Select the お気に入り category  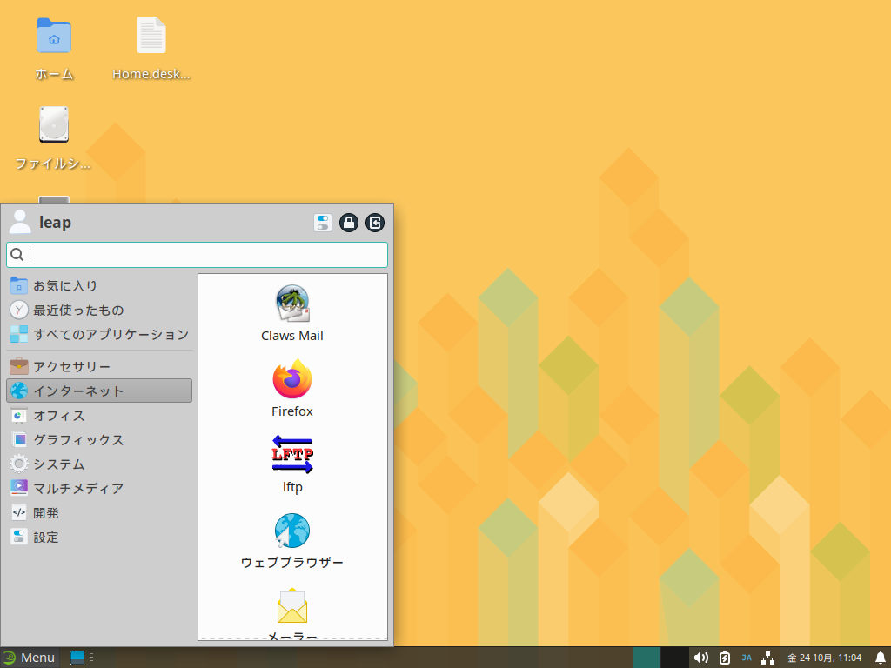tap(65, 285)
